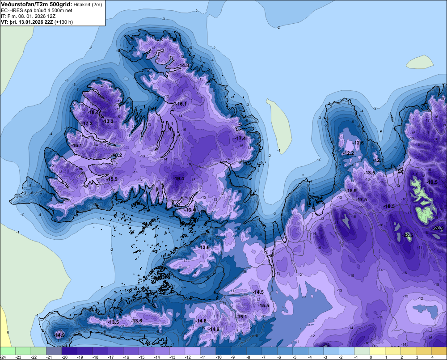Select the -14.8 temperature value

(x=183, y=65)
